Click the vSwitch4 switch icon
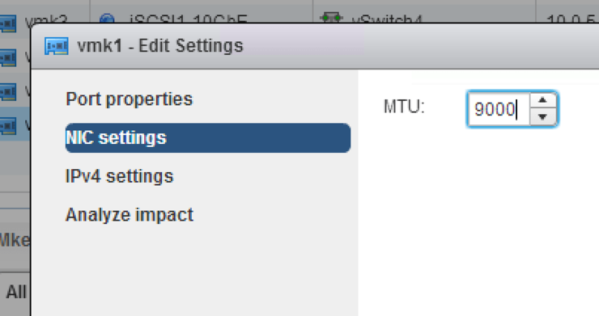 331,18
